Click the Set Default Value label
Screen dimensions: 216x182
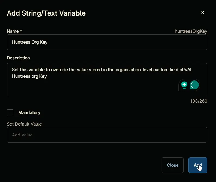[x=24, y=124]
